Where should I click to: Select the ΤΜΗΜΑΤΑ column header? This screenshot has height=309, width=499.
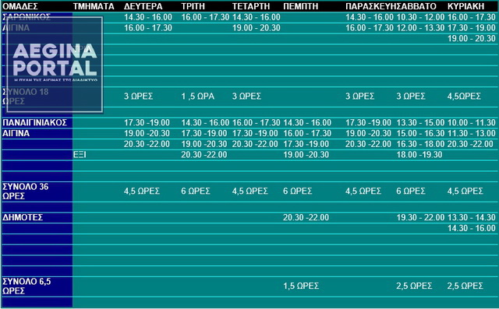[94, 6]
